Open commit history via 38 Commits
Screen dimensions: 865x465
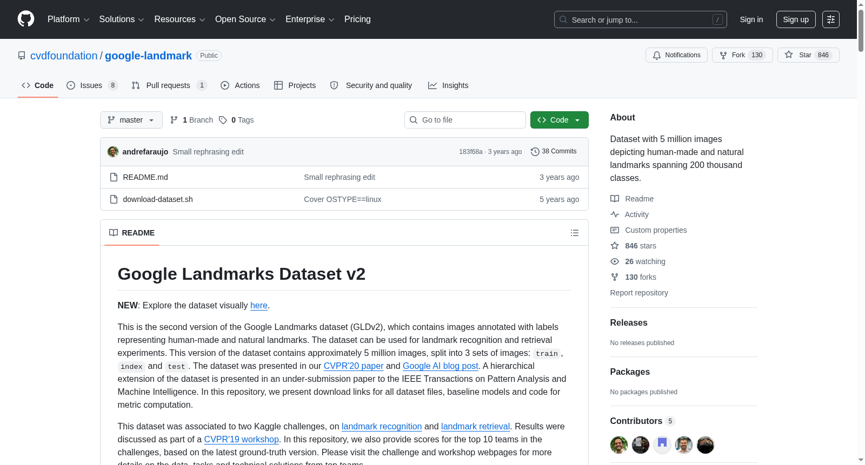point(554,151)
